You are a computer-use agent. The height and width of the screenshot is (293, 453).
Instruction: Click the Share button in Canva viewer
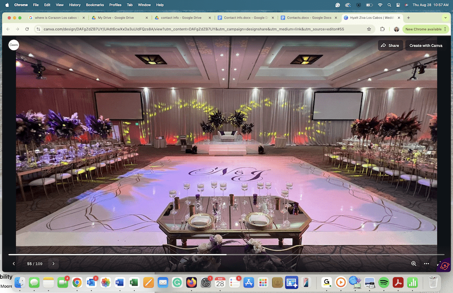[390, 45]
